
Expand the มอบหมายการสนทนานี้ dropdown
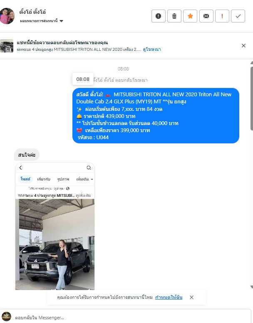pos(41,21)
